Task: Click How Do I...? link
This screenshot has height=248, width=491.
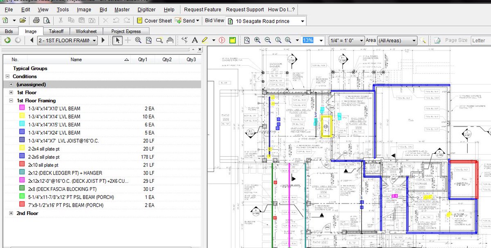Action: [281, 9]
